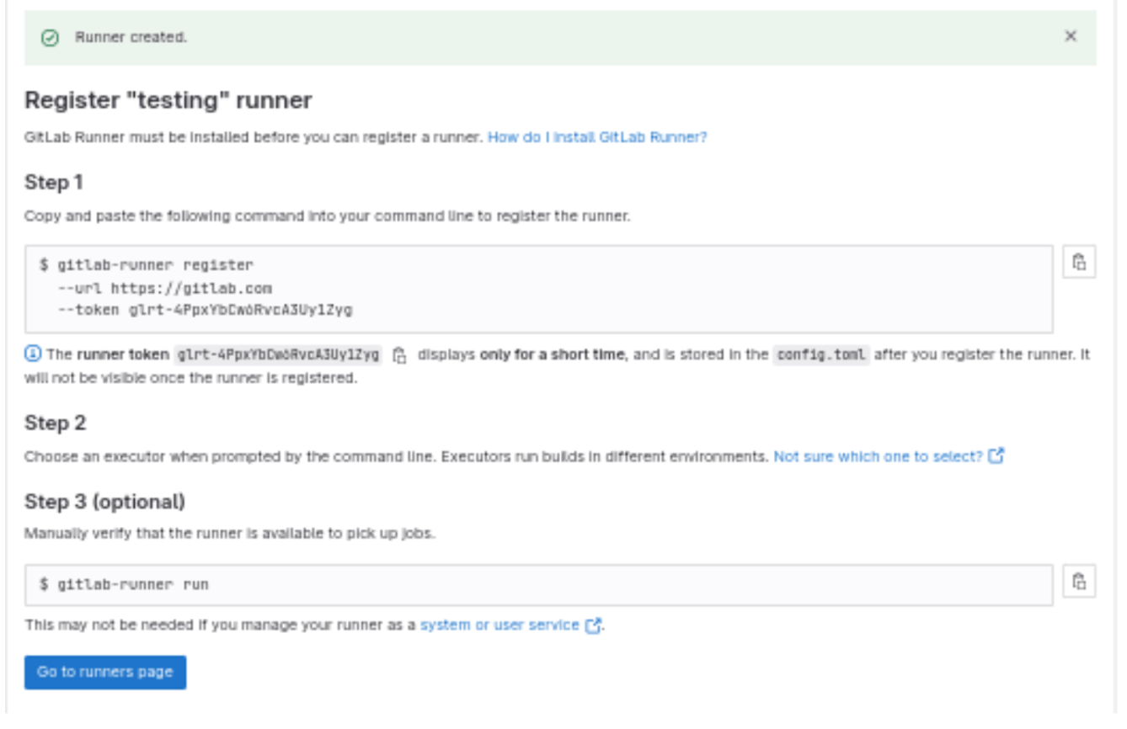
Task: Click the '--url https://gitlab.com' line
Action: 164,288
